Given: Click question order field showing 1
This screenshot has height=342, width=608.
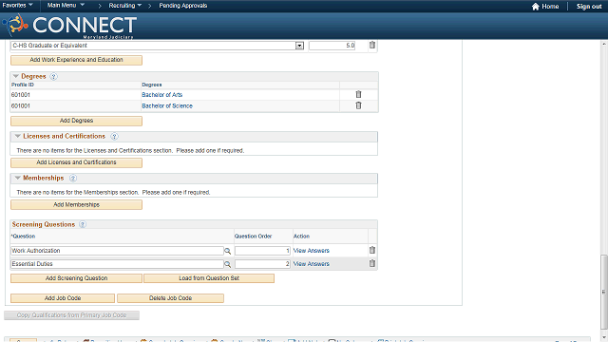Looking at the screenshot, I should click(262, 251).
